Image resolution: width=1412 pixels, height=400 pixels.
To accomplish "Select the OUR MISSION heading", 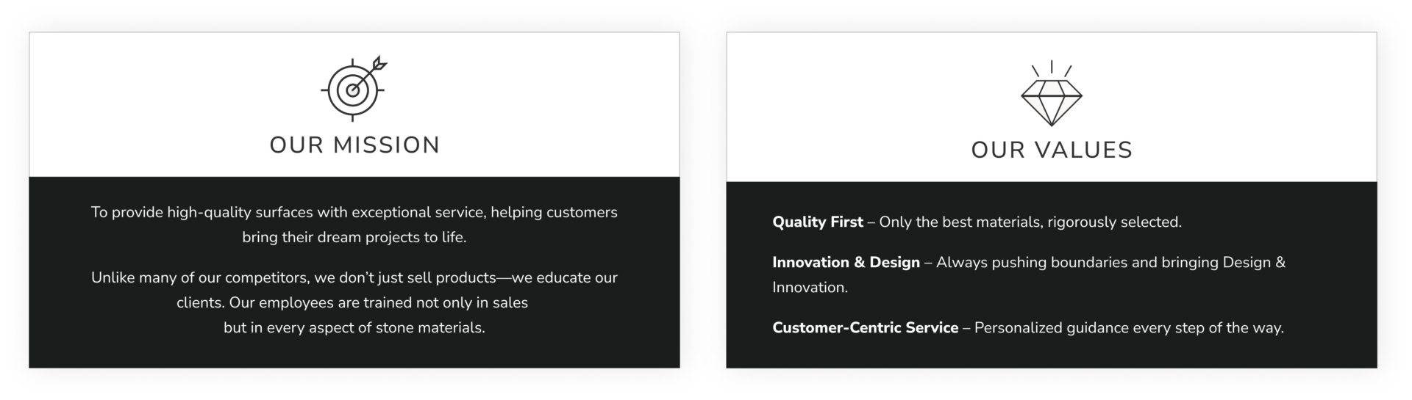I will click(354, 145).
